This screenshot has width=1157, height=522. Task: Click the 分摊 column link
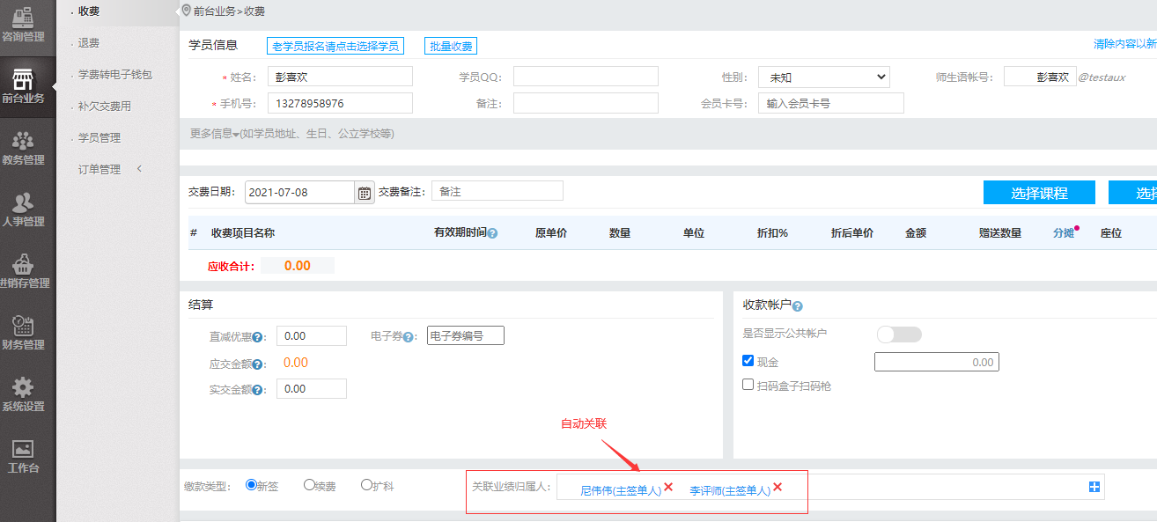[x=1064, y=233]
